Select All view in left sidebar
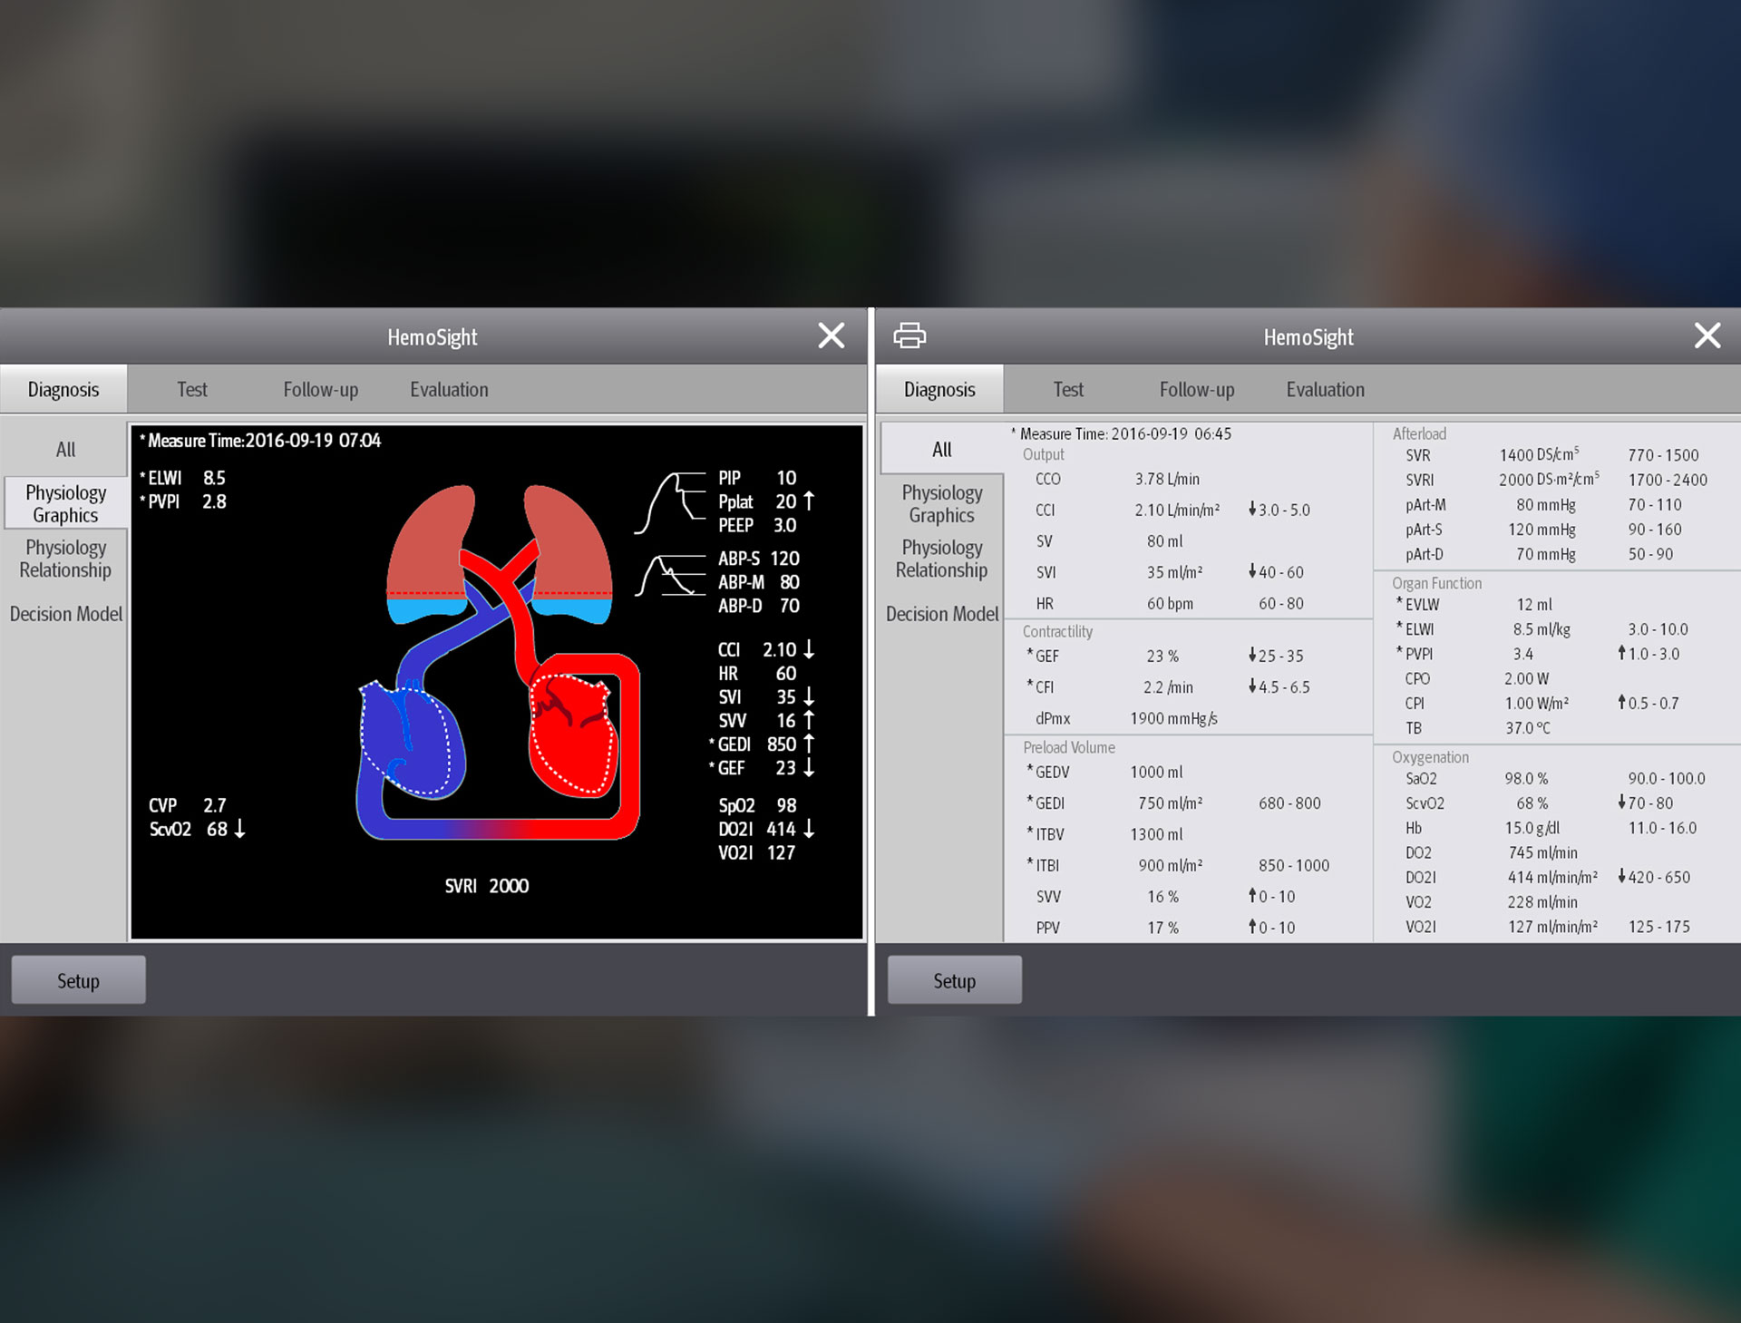The height and width of the screenshot is (1323, 1741). [x=65, y=450]
